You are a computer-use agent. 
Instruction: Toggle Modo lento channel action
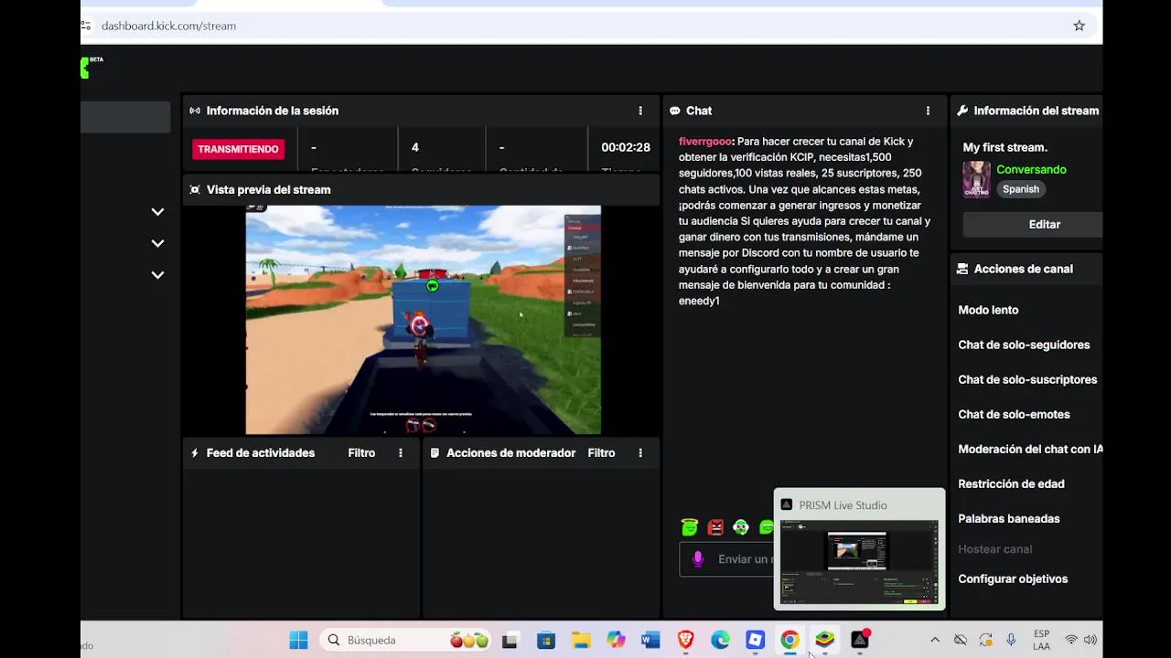tap(988, 310)
